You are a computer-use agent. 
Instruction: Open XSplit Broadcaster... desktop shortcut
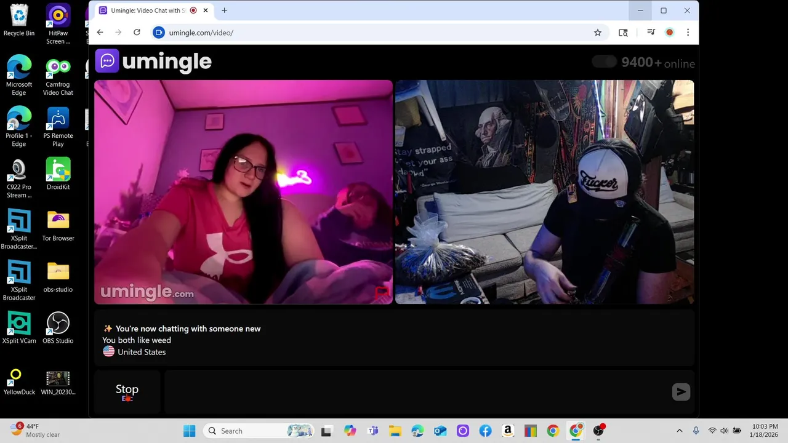(19, 229)
